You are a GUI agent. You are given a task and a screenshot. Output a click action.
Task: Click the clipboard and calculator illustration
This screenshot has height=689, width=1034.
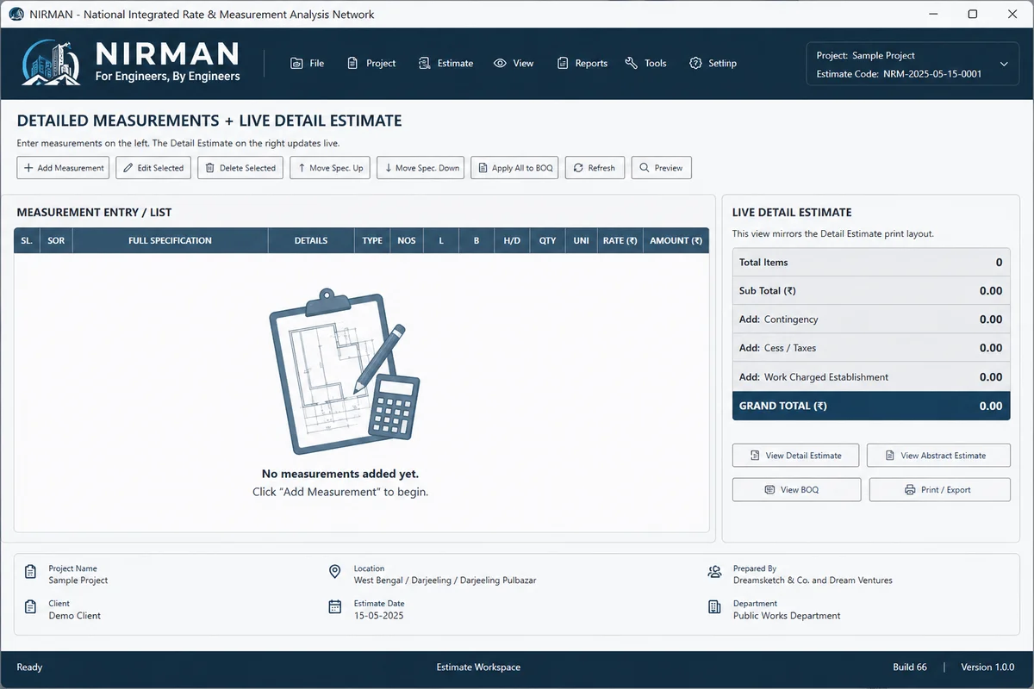coord(344,372)
